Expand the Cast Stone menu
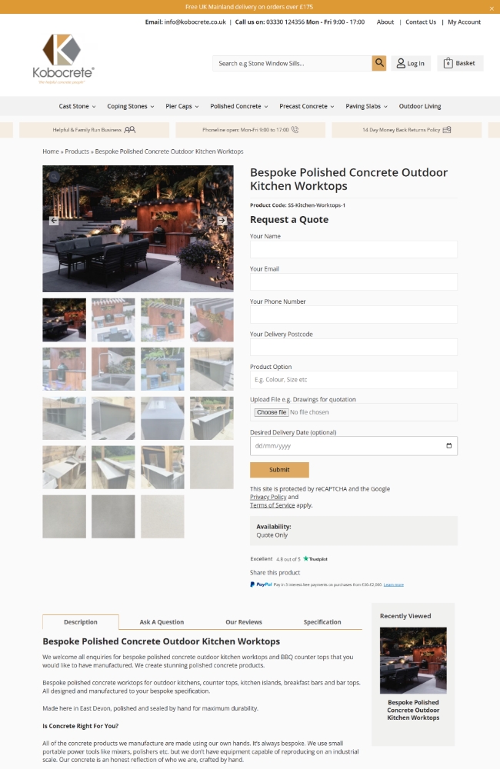500x769 pixels. (x=77, y=106)
